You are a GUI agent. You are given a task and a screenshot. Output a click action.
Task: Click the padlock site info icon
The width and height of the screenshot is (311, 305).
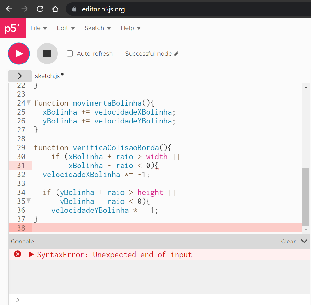tap(74, 9)
